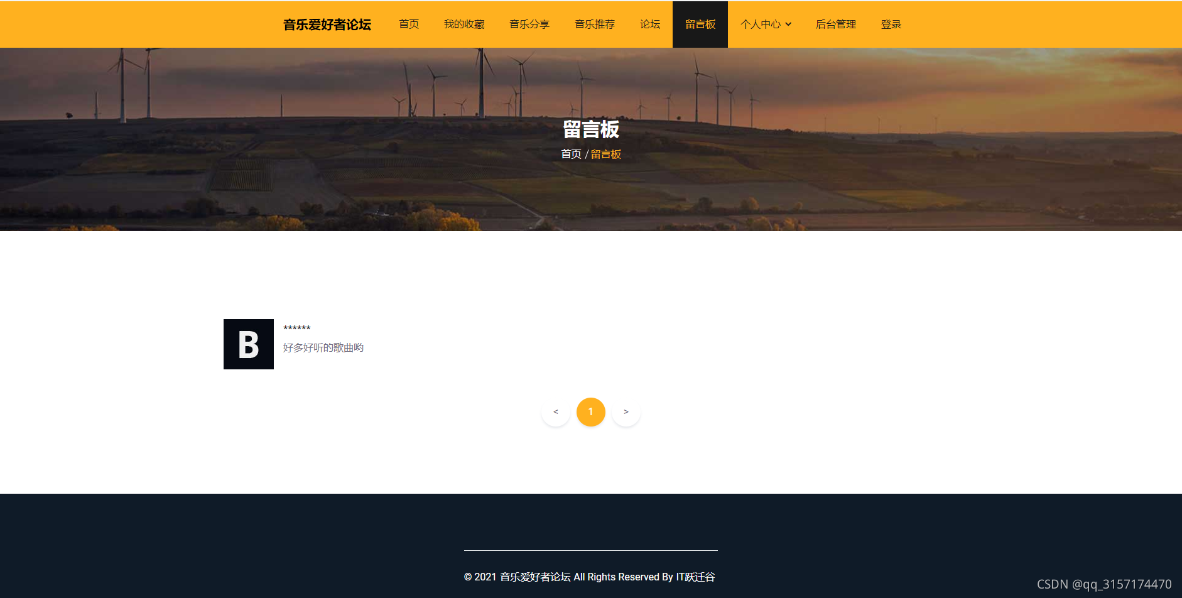Open the 音乐分享 menu item
Image resolution: width=1182 pixels, height=598 pixels.
[x=529, y=24]
